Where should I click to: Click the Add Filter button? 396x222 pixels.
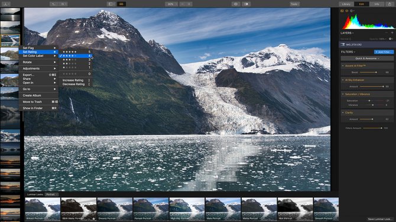tap(384, 52)
